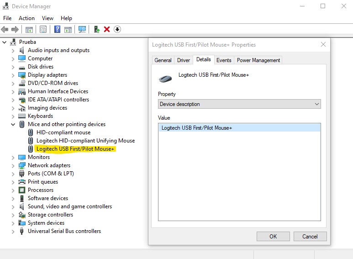The image size is (353, 259).
Task: Click the Properties toolbar icon
Action: pos(43,29)
